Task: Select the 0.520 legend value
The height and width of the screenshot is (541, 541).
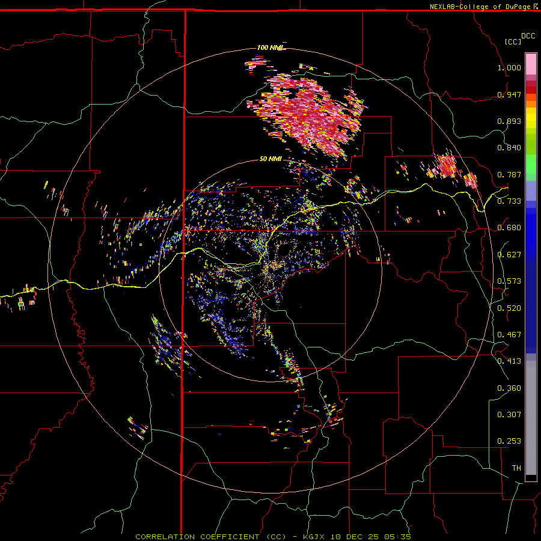Action: click(x=509, y=308)
